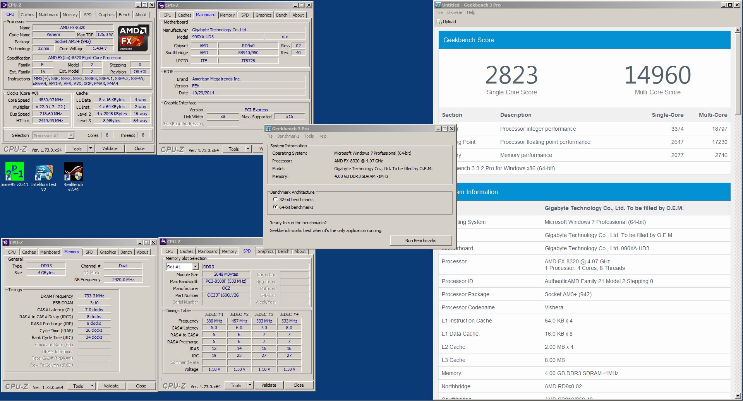Open the Slot #1 memory slot dropdown

click(195, 267)
